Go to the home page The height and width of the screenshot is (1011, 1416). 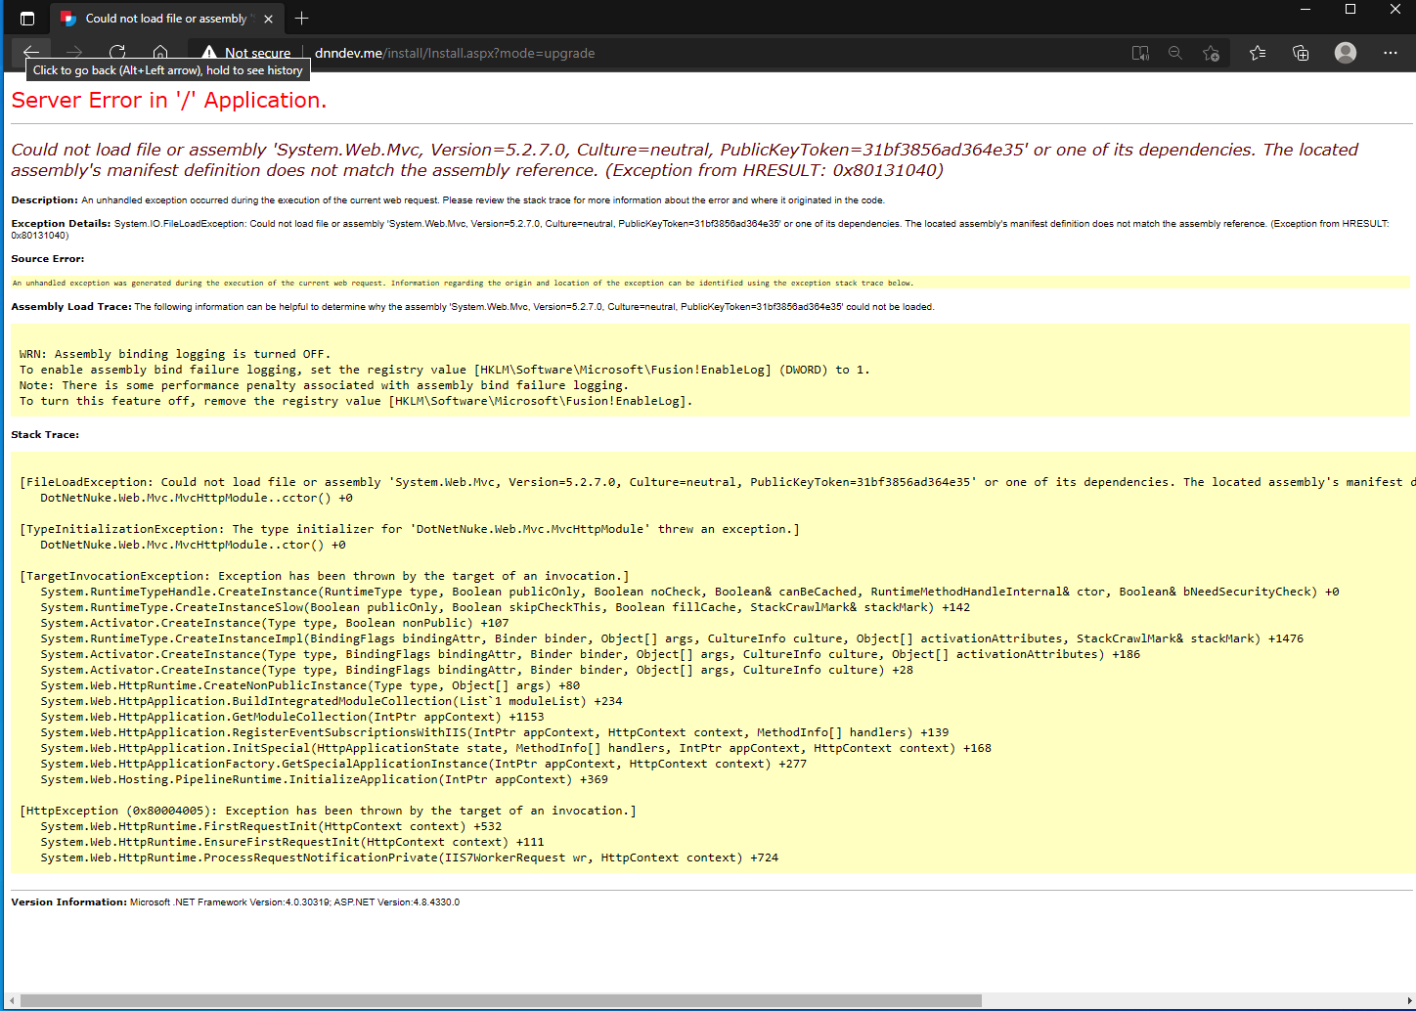point(160,53)
